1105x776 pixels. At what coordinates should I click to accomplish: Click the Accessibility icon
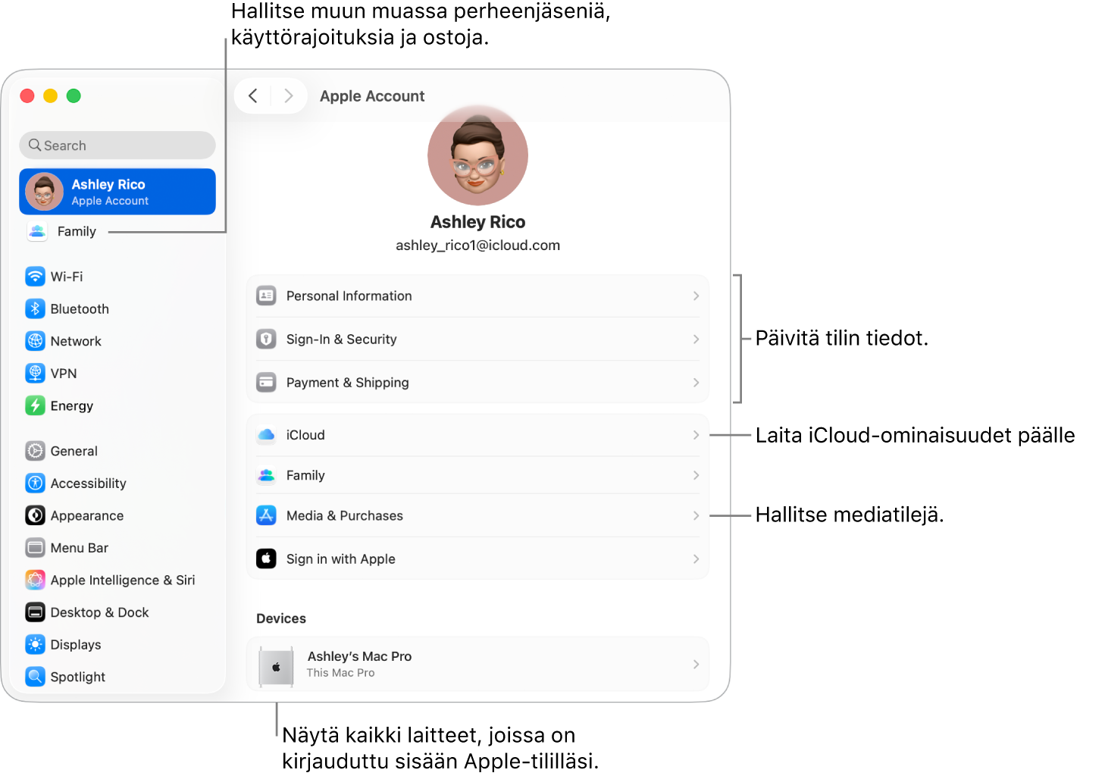tap(36, 483)
